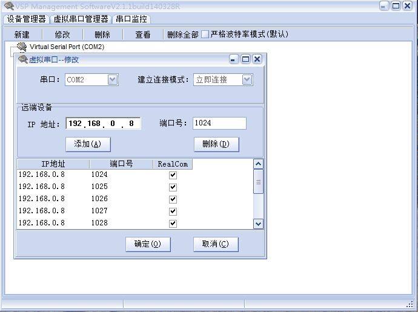Viewport: 418px width, 312px height.
Task: Click the 删除(D) button in remote device group
Action: [x=216, y=144]
